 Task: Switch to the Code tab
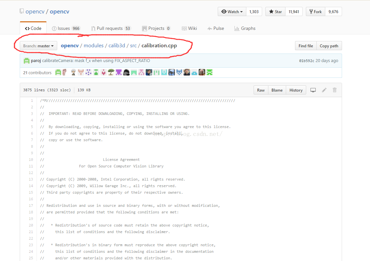[x=33, y=28]
